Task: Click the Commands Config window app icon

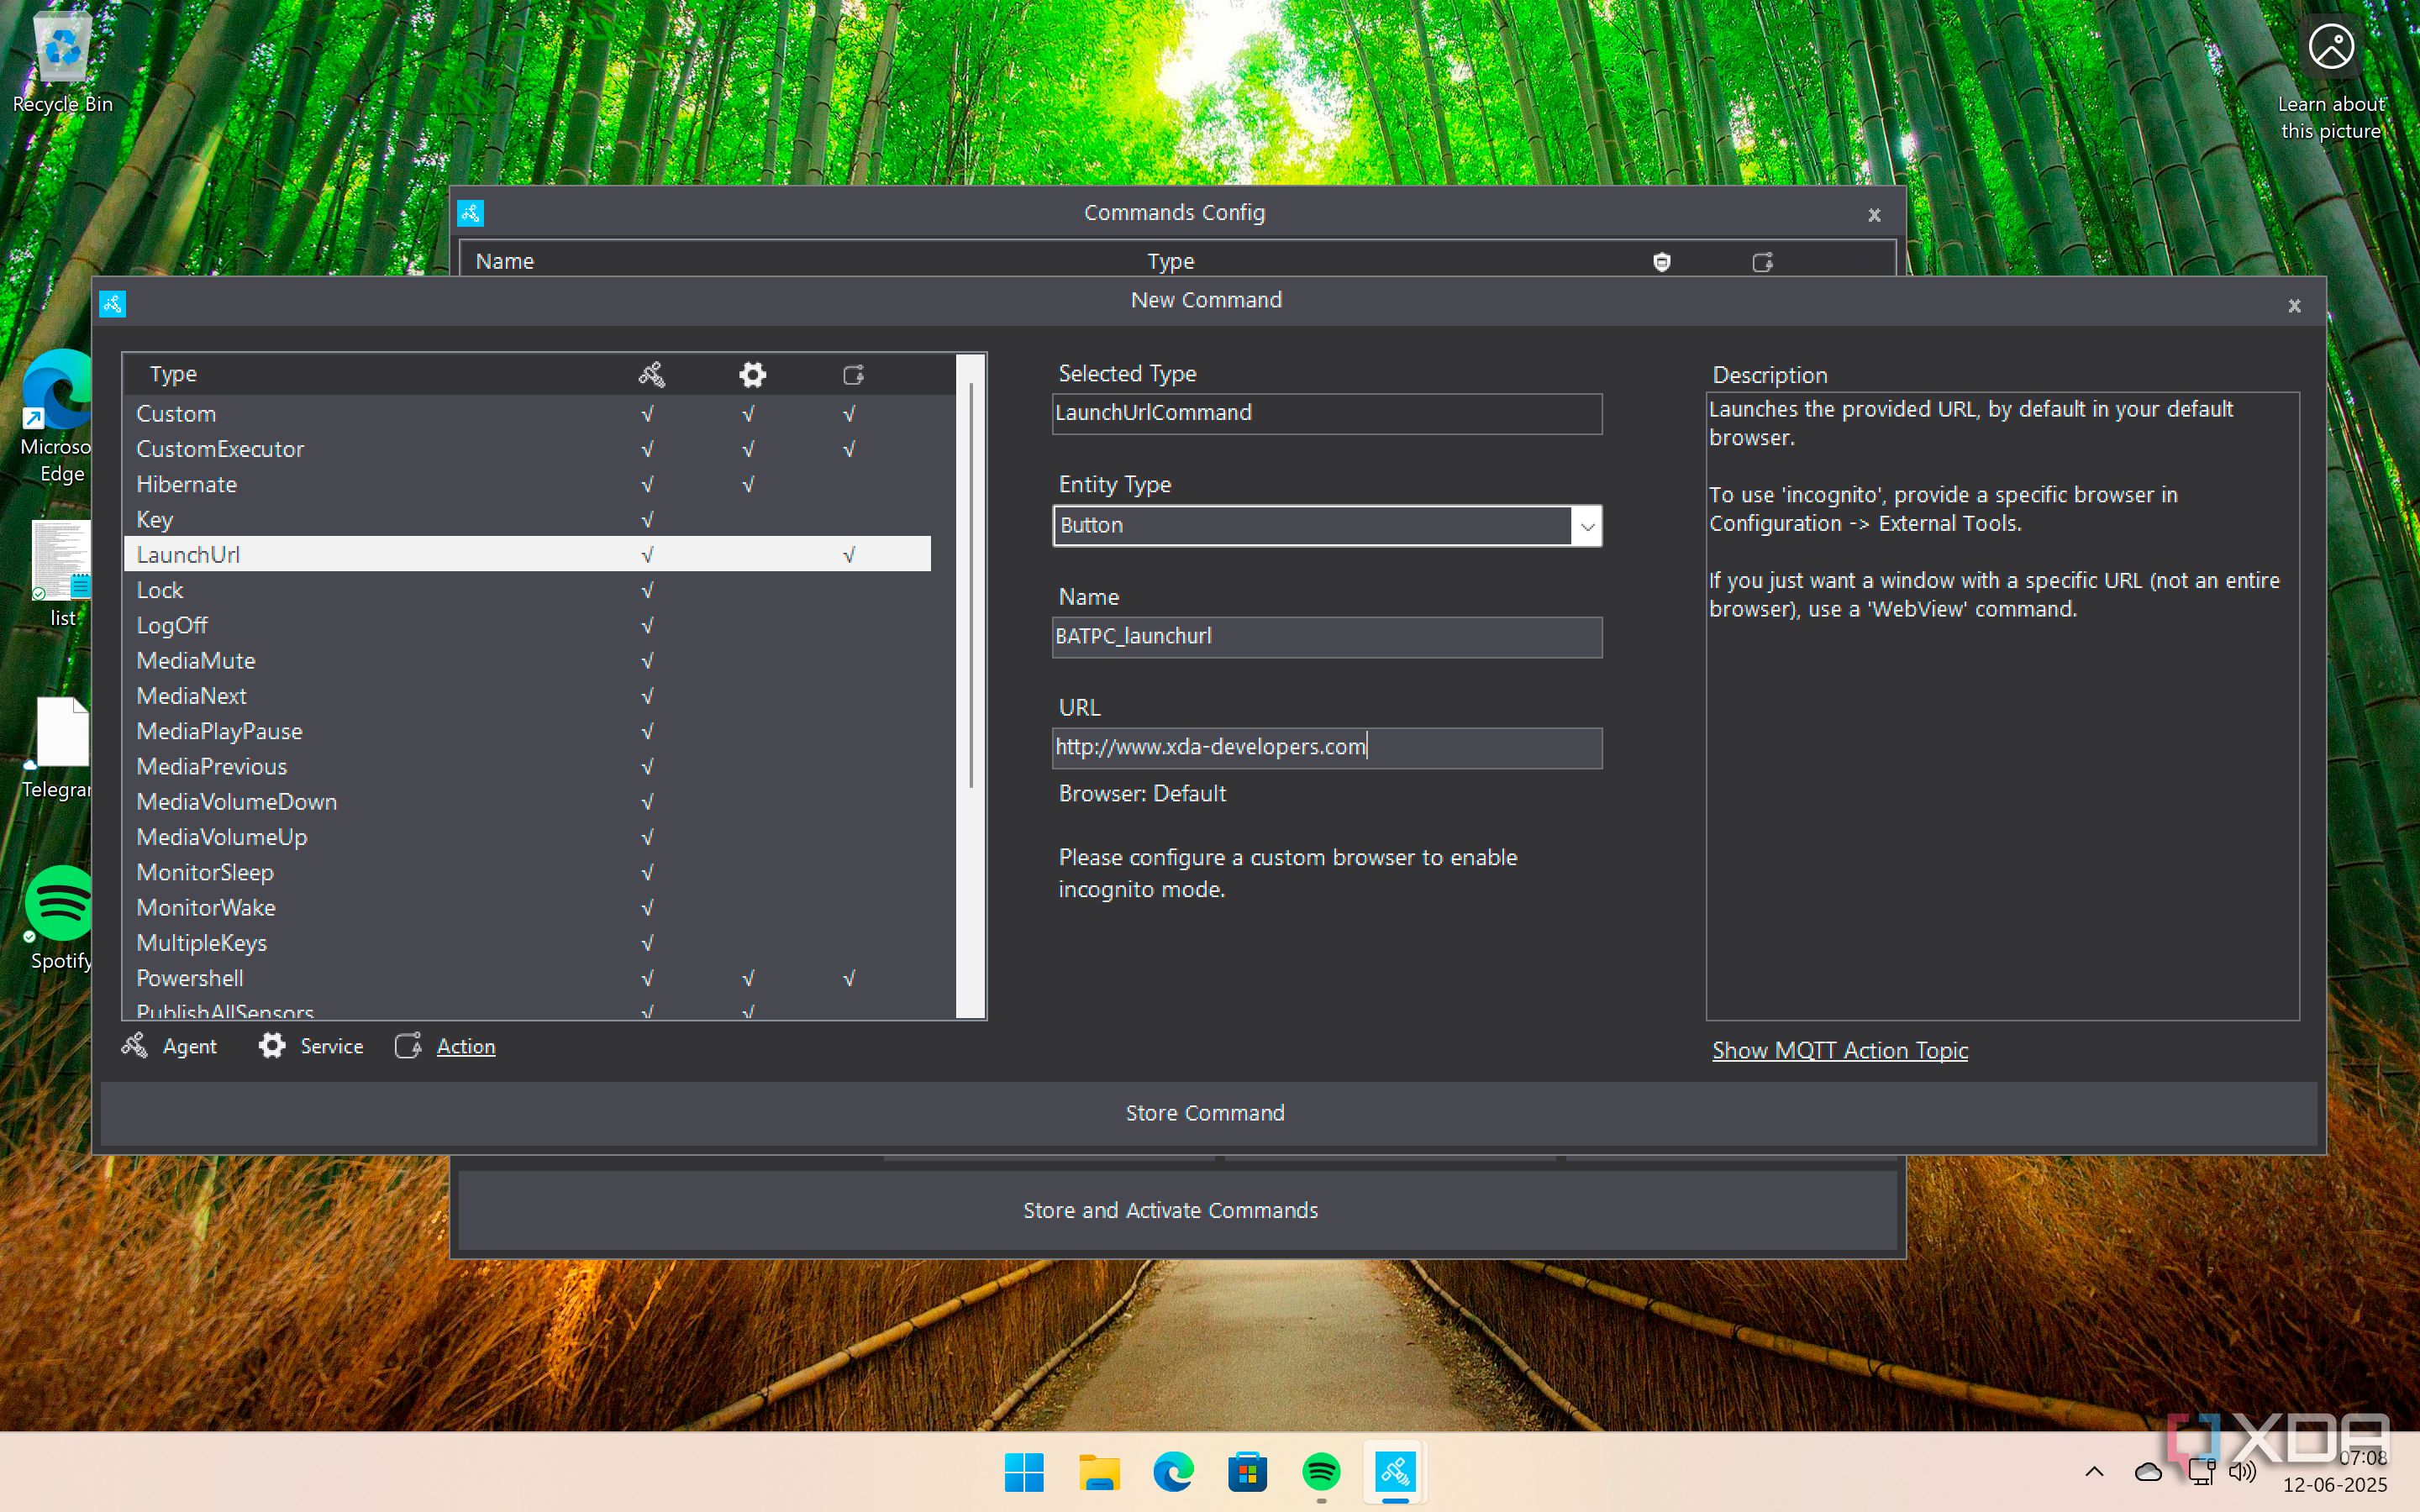Action: pos(471,213)
